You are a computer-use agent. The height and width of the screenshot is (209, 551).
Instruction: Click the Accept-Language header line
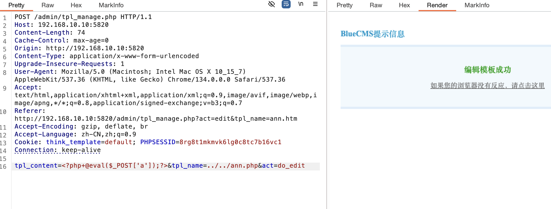tap(75, 134)
